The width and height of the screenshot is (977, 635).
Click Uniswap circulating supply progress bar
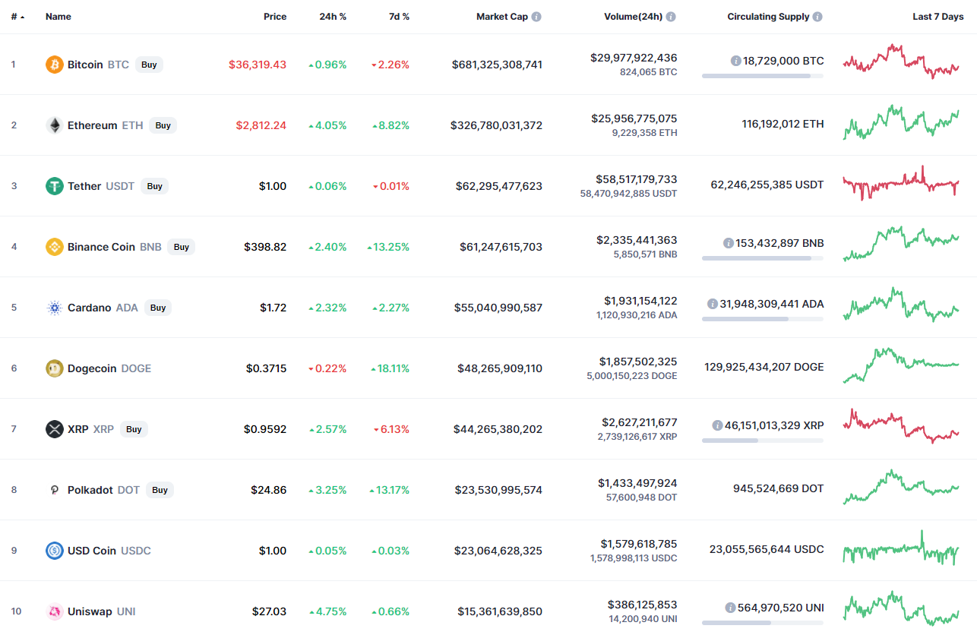tap(763, 623)
